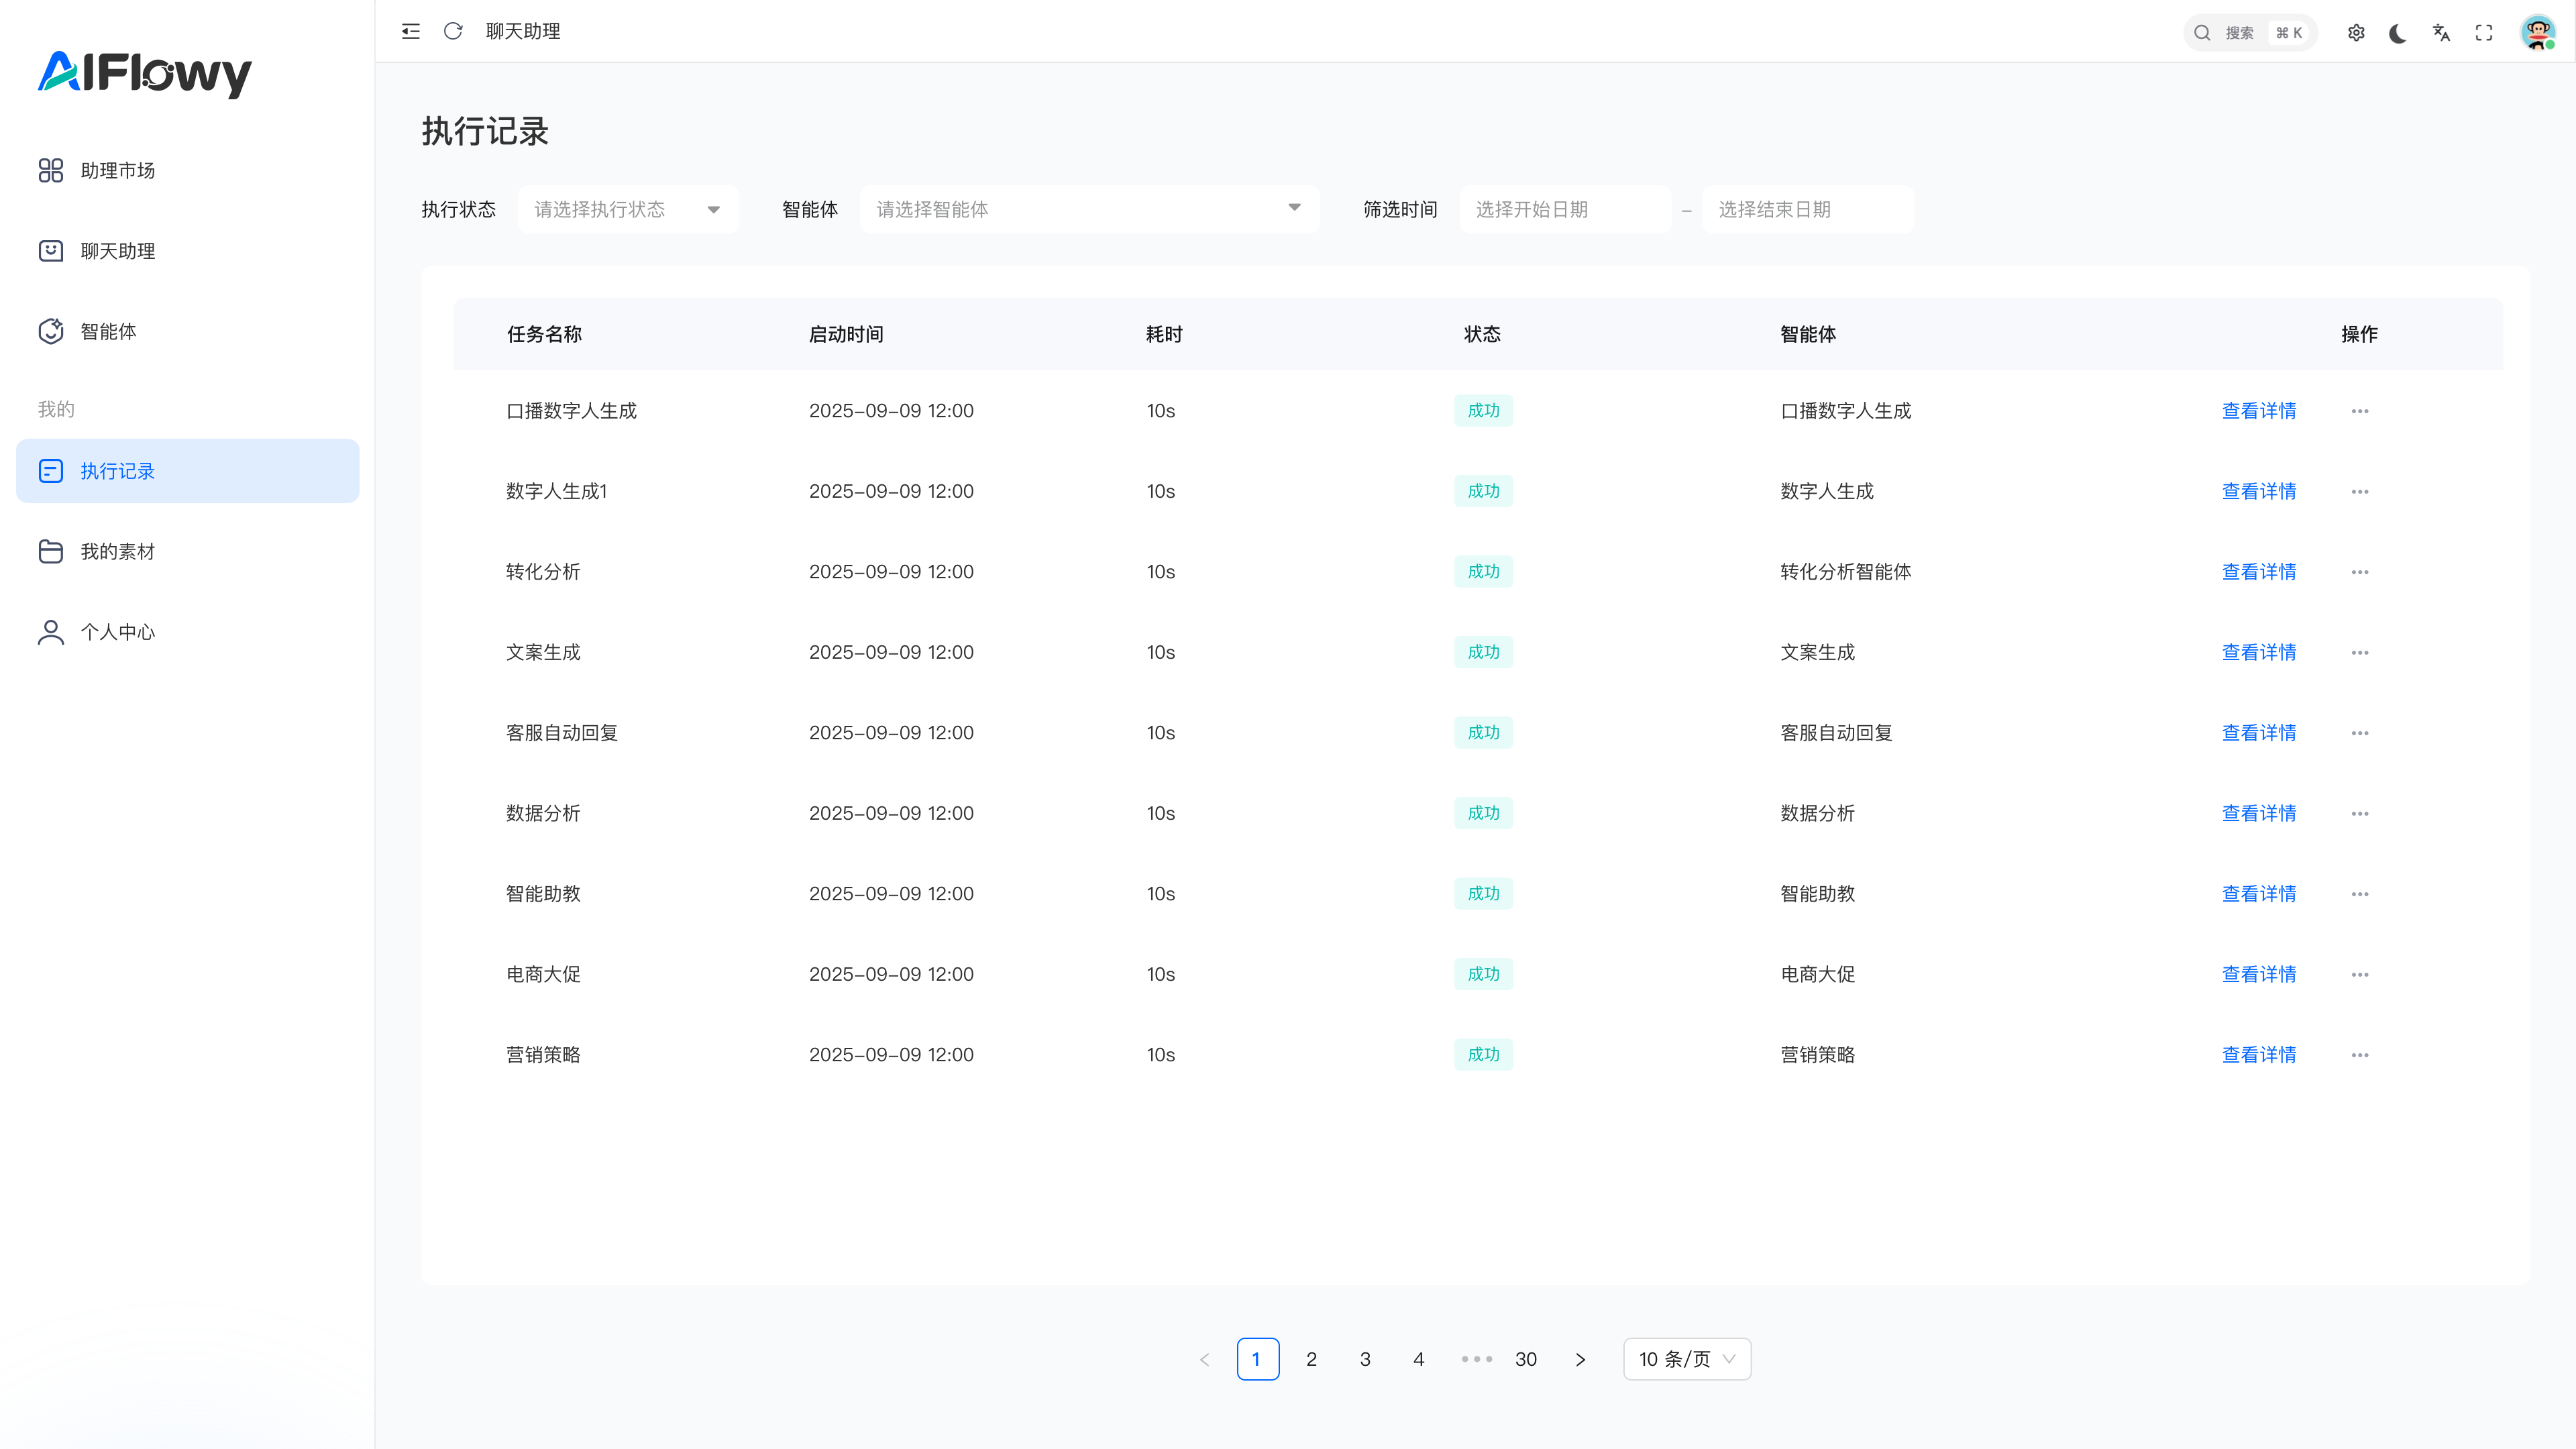Image resolution: width=2576 pixels, height=1449 pixels.
Task: Open 我的素材 sidebar item
Action: coord(117,552)
